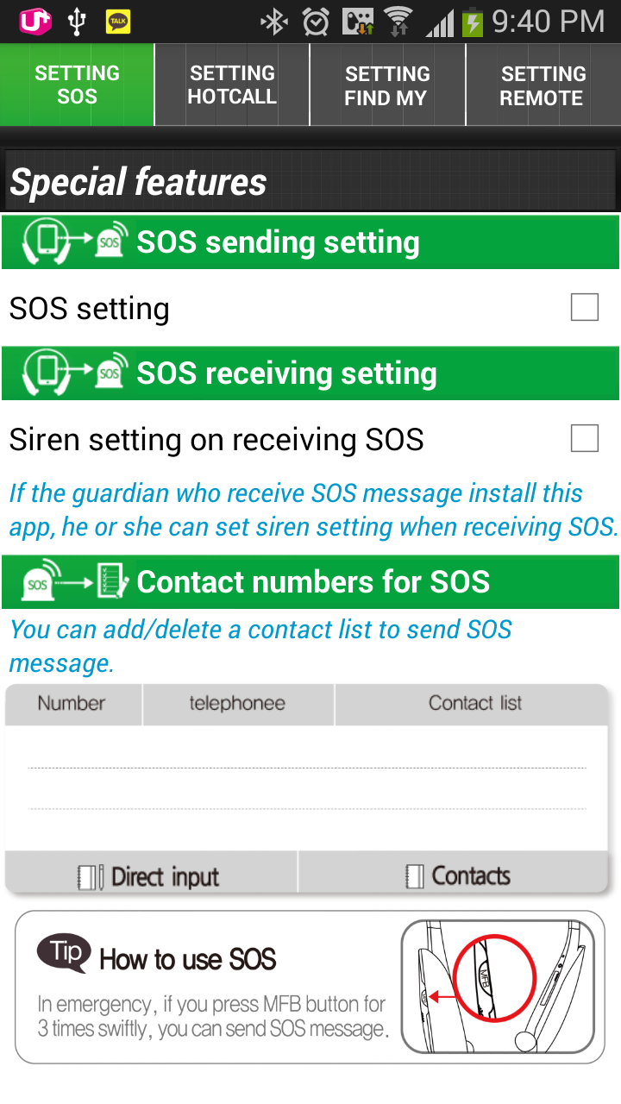Tap the notebook pencil icon on Direct input

pyautogui.click(x=91, y=877)
